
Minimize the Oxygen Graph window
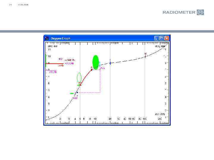click(x=156, y=38)
